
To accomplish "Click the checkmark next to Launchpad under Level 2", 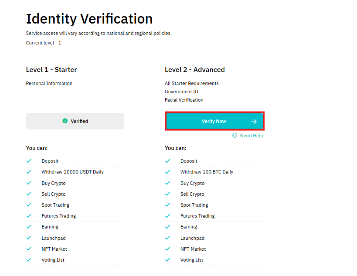I will [167, 238].
